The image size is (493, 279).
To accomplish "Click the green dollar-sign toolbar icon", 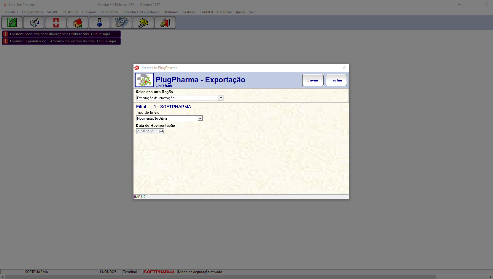I will pos(12,23).
